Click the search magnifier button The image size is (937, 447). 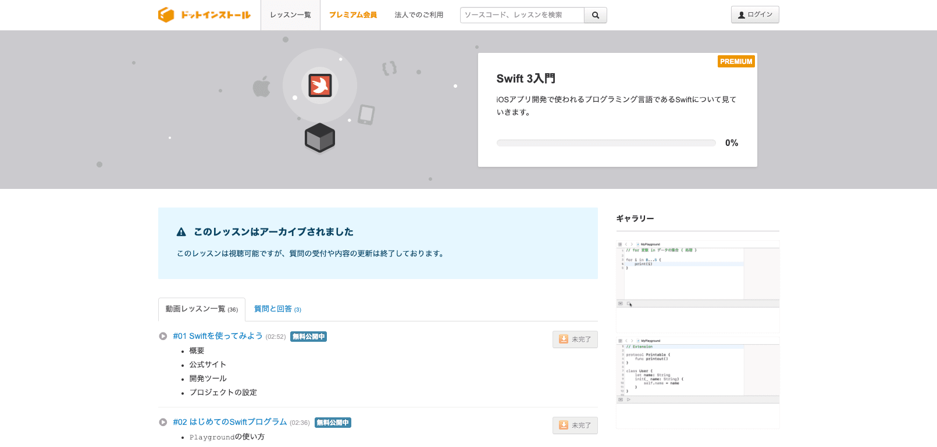click(x=595, y=15)
